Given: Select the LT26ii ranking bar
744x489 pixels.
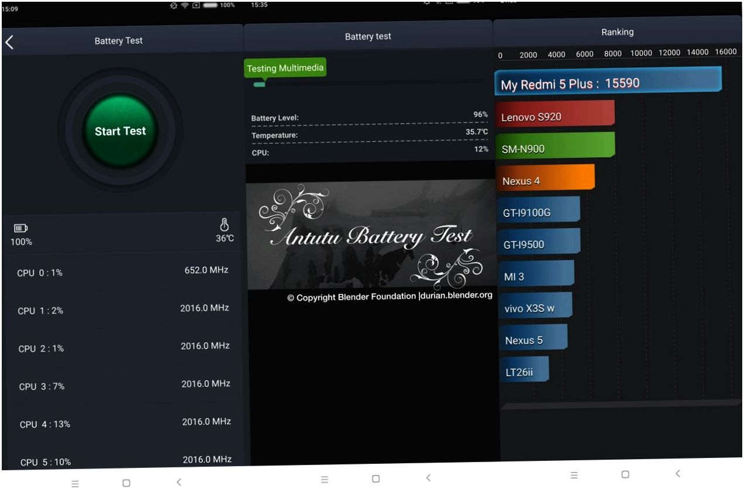Looking at the screenshot, I should click(x=525, y=369).
